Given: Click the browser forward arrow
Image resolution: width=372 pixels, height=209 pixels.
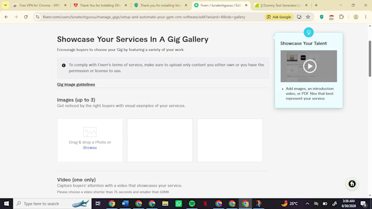Looking at the screenshot, I should [16, 17].
